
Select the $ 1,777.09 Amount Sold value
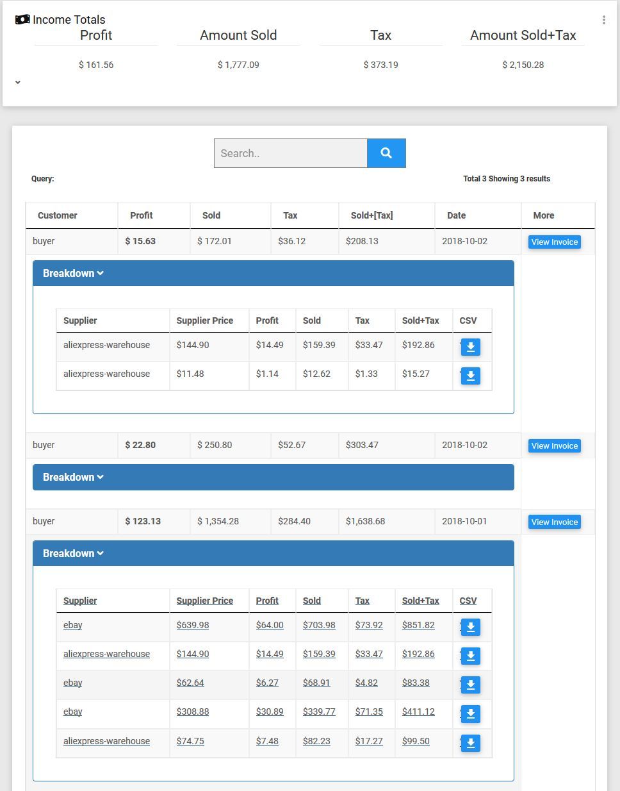[238, 65]
